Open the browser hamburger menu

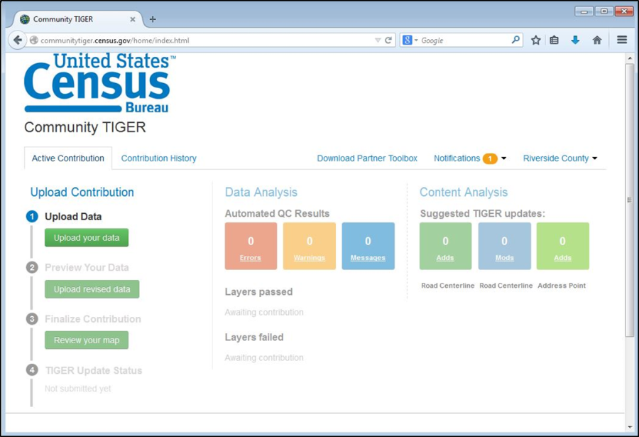pyautogui.click(x=622, y=40)
